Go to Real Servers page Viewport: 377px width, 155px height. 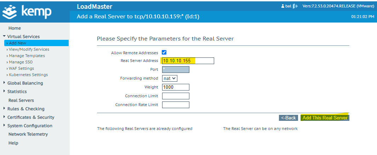pyautogui.click(x=21, y=100)
